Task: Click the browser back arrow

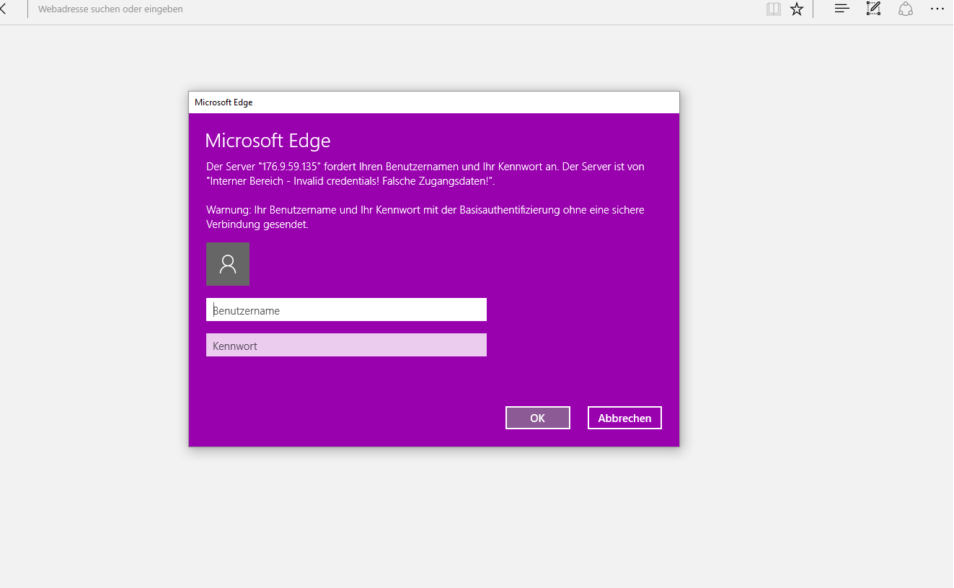Action: pyautogui.click(x=4, y=9)
